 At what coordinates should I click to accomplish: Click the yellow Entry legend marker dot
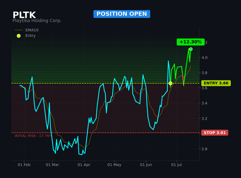[19, 36]
